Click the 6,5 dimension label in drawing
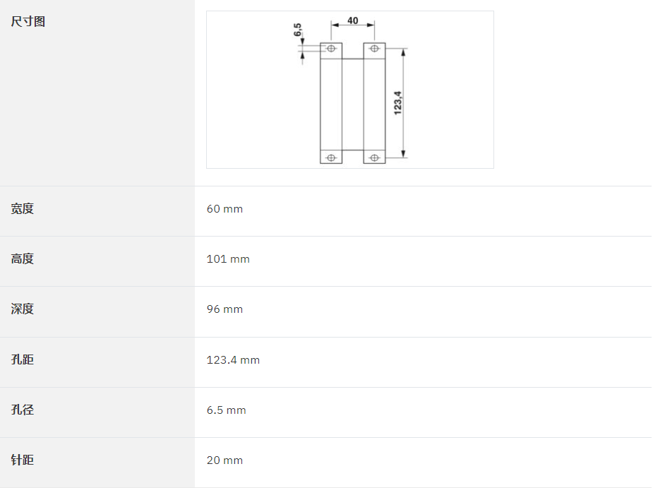This screenshot has width=653, height=488. (297, 30)
